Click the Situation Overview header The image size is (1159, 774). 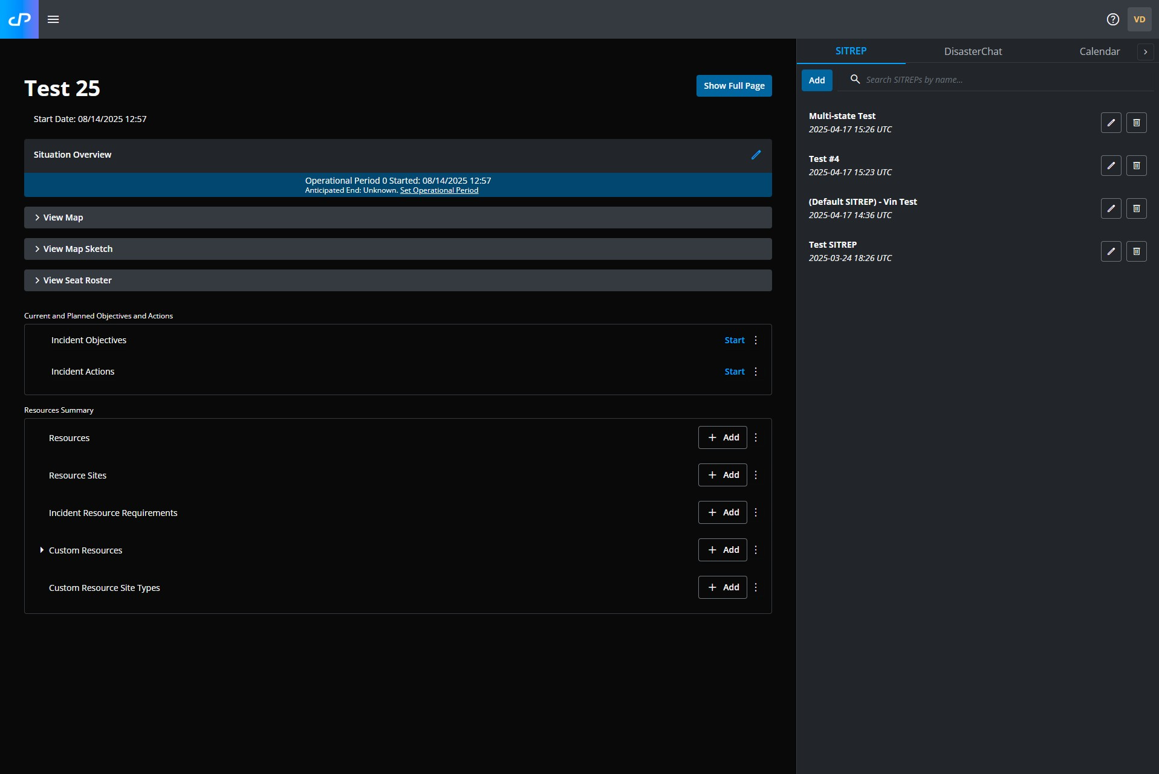[73, 155]
